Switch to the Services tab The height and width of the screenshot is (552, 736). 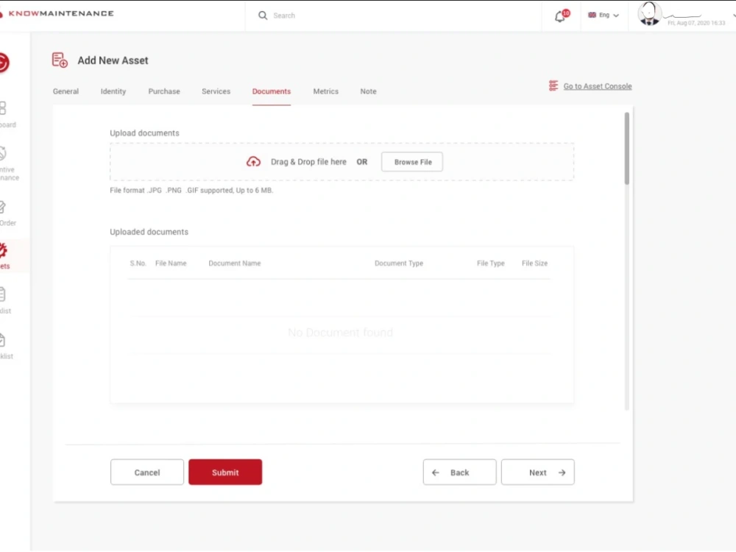pyautogui.click(x=216, y=91)
